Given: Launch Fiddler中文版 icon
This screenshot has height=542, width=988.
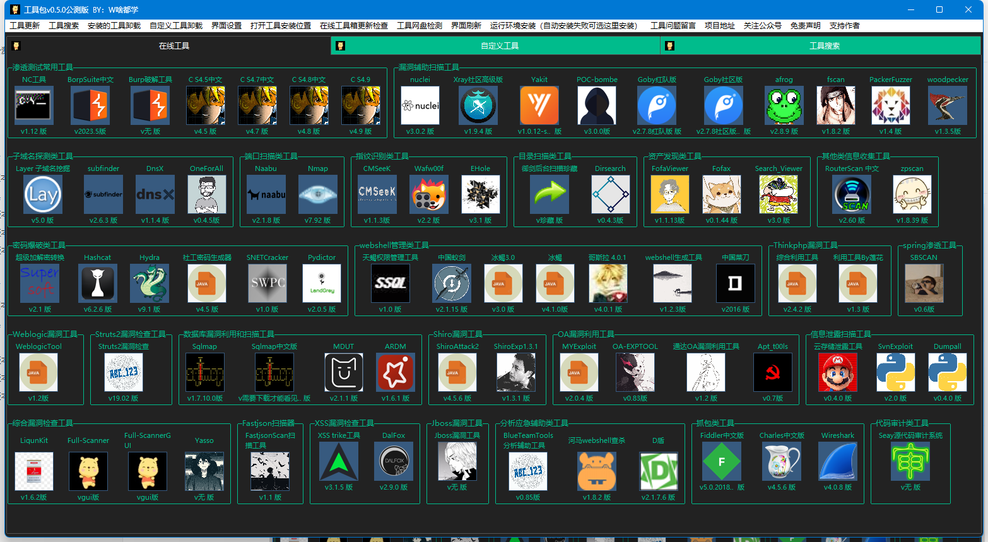Looking at the screenshot, I should (722, 461).
